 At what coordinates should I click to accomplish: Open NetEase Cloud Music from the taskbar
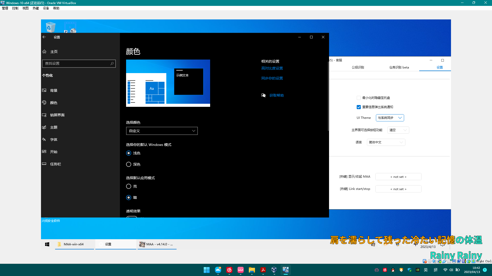tap(229, 270)
